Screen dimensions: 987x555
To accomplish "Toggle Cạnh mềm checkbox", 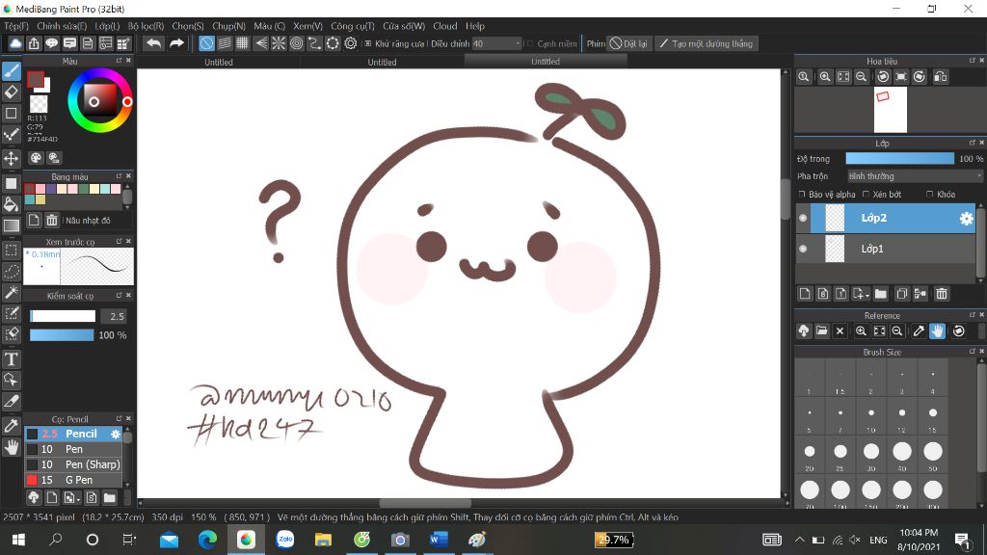I will click(x=530, y=43).
